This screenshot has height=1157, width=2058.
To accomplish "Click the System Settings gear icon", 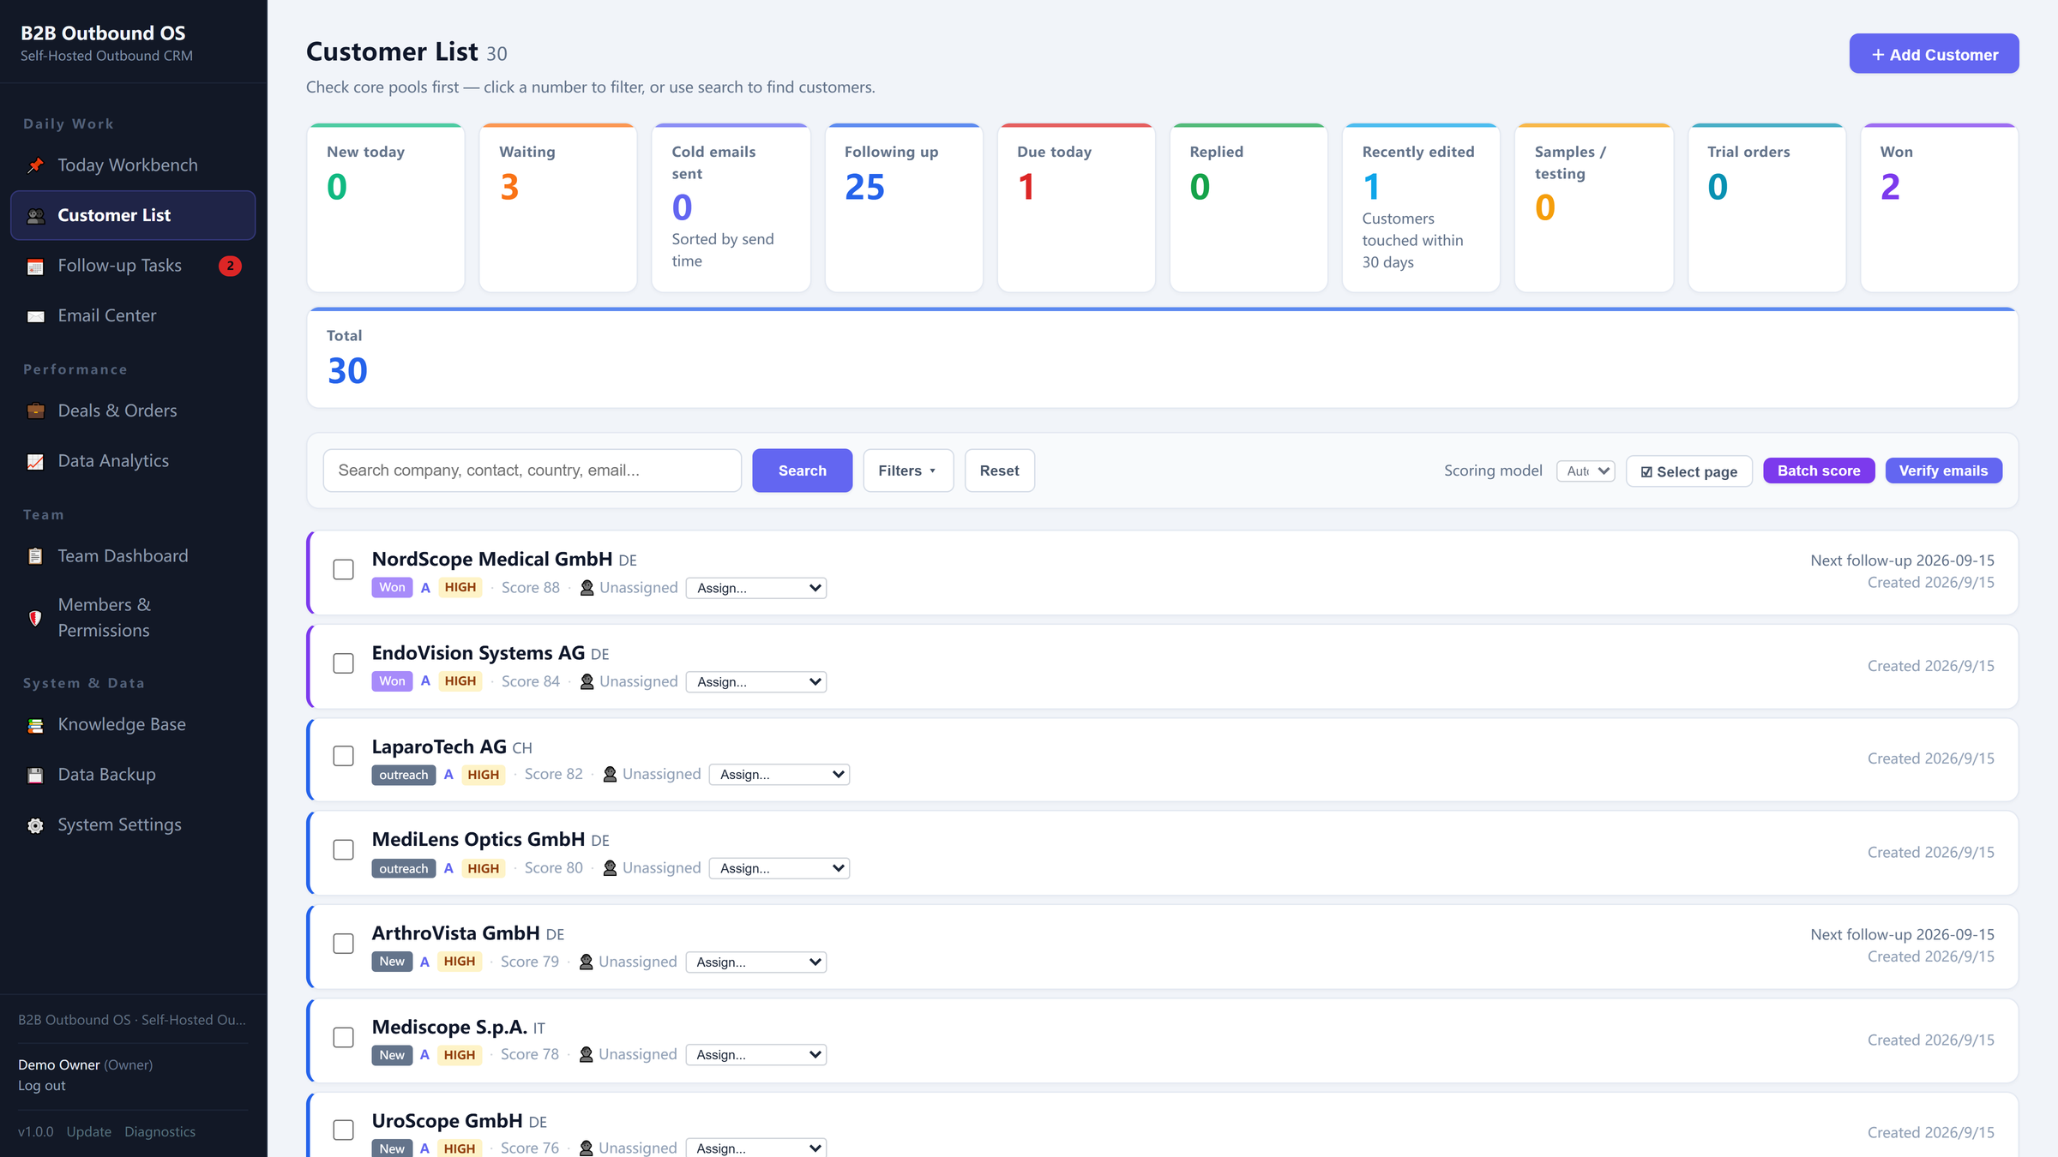I will point(35,825).
